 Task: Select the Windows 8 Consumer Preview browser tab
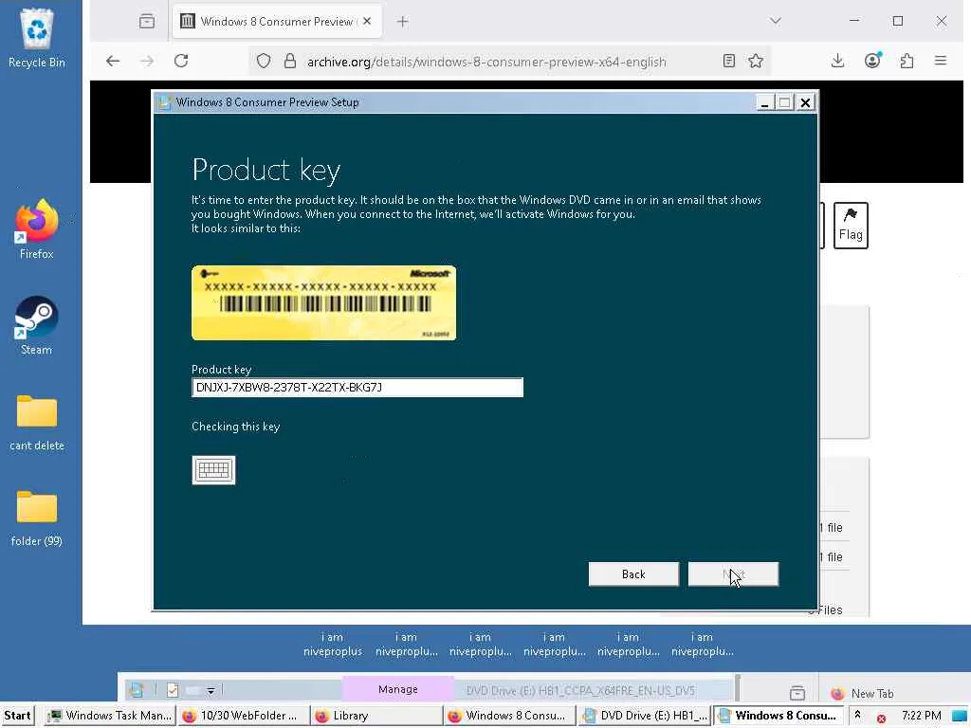click(x=277, y=22)
